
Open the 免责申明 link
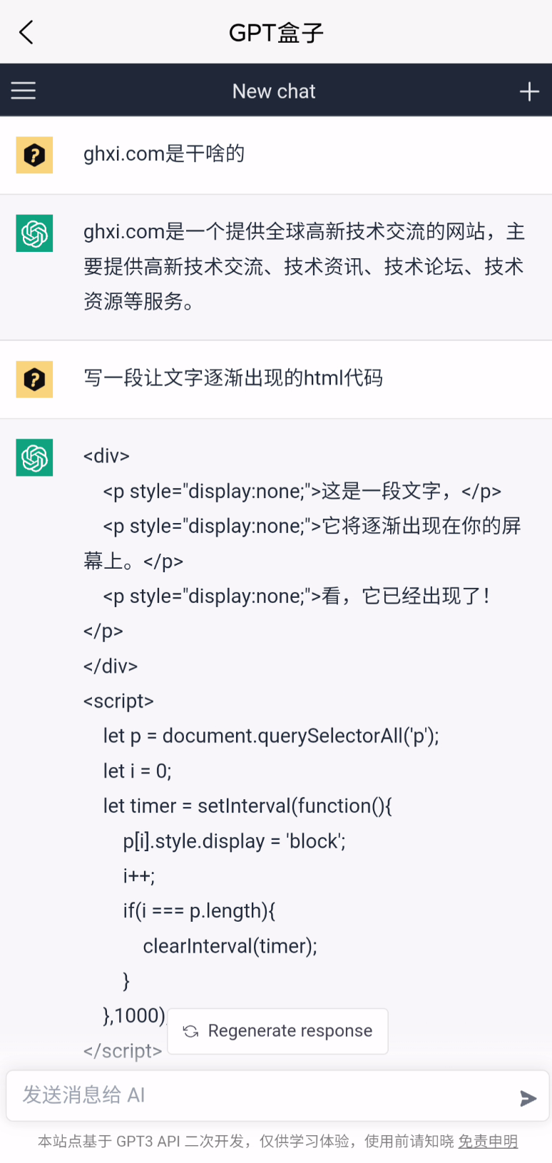pyautogui.click(x=488, y=1142)
